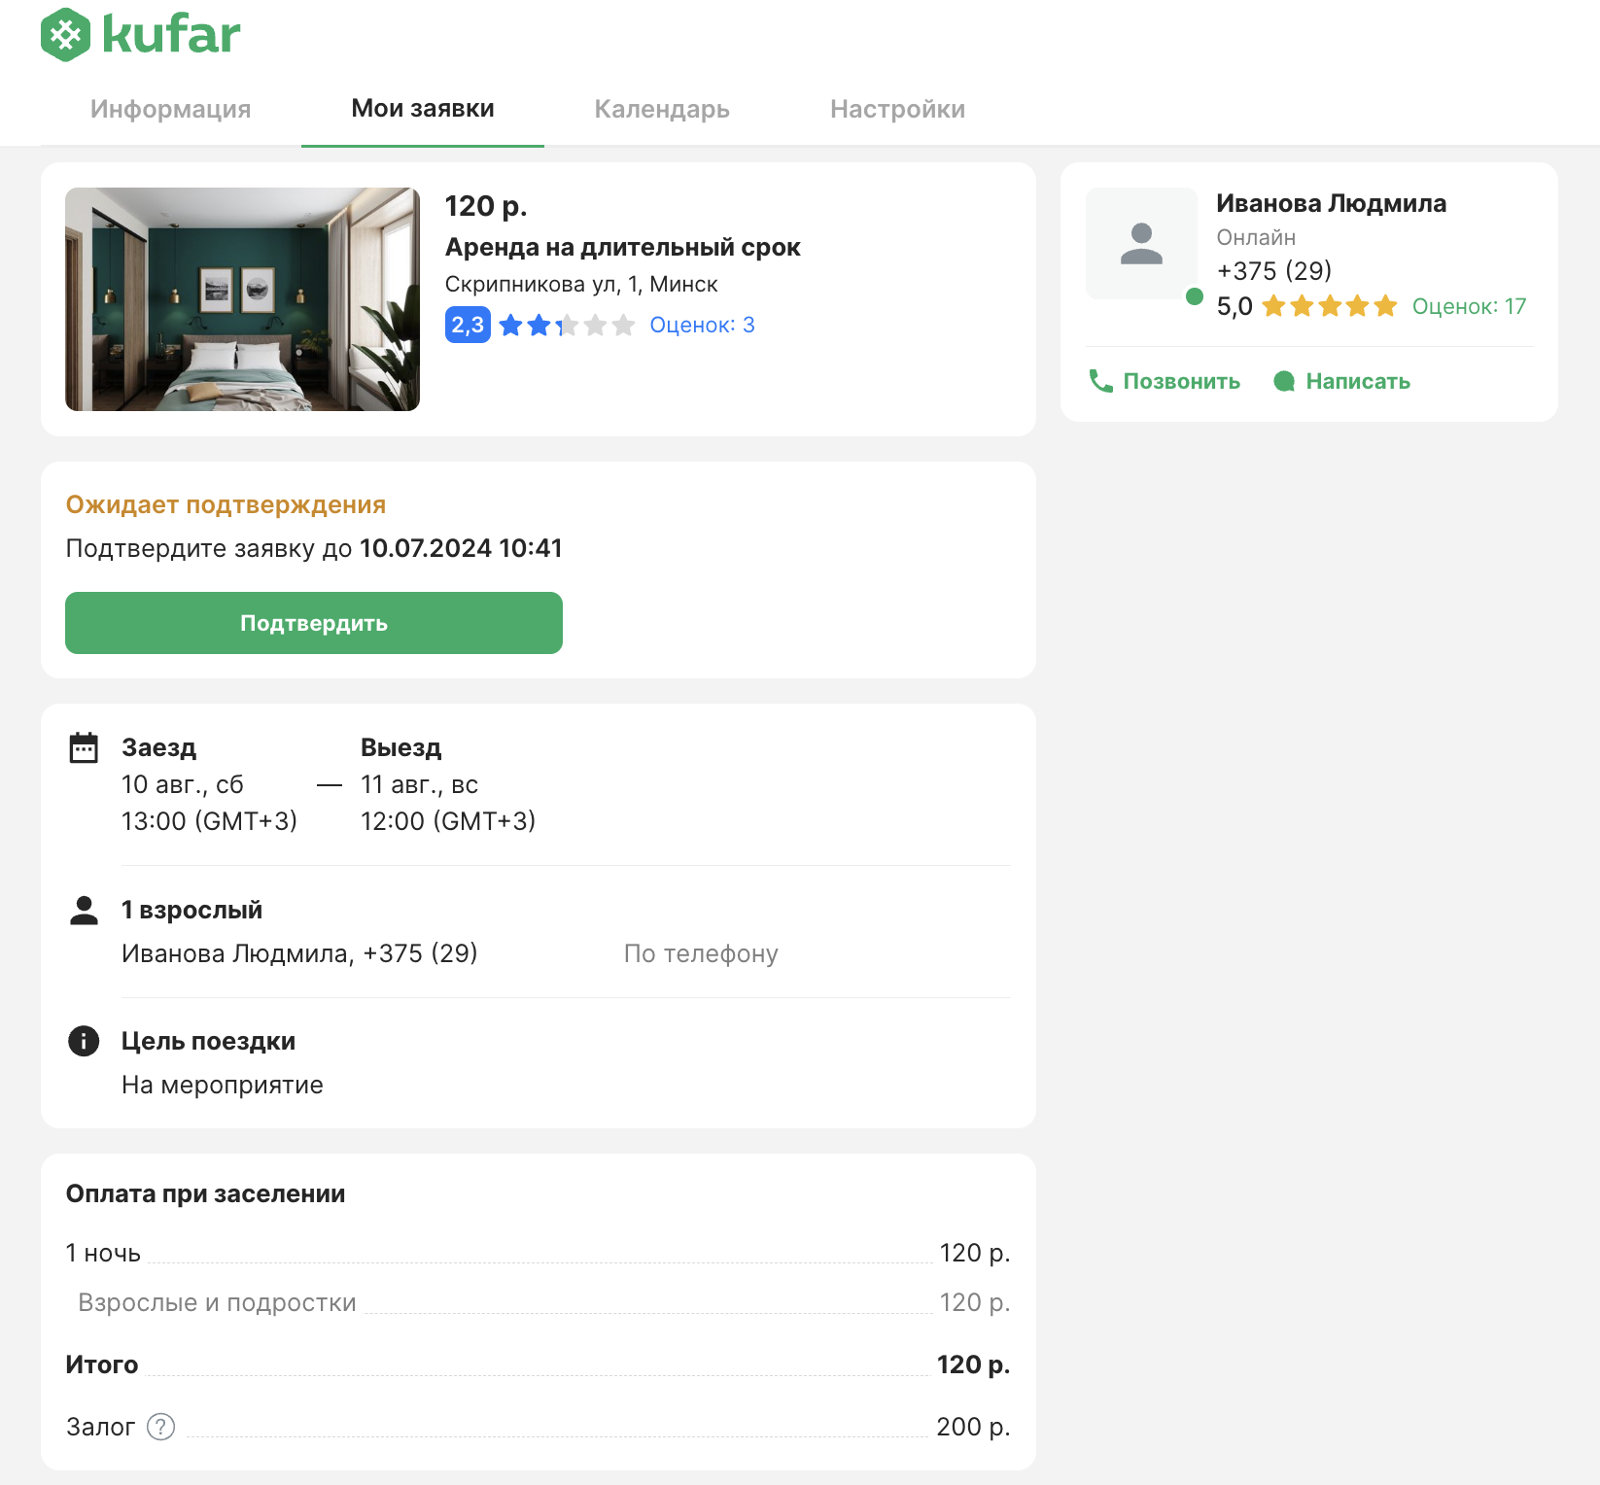Select the Мои заявки tab
This screenshot has height=1485, width=1600.
point(423,109)
